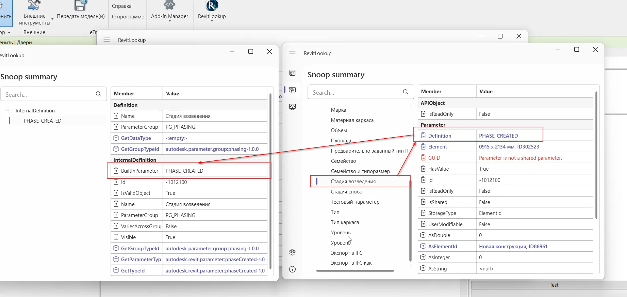Click the -1012100 Id value in right table
This screenshot has width=627, height=297.
click(490, 180)
